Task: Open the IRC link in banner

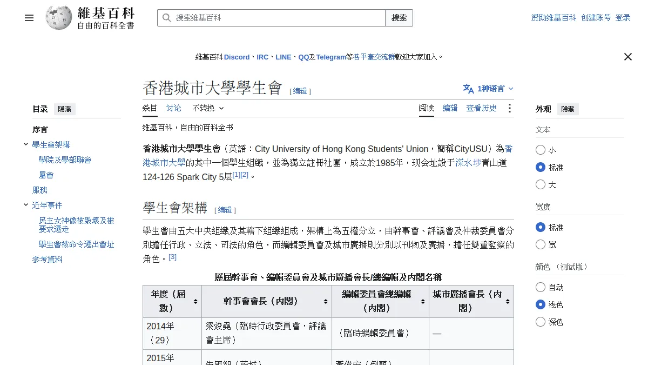Action: tap(262, 57)
